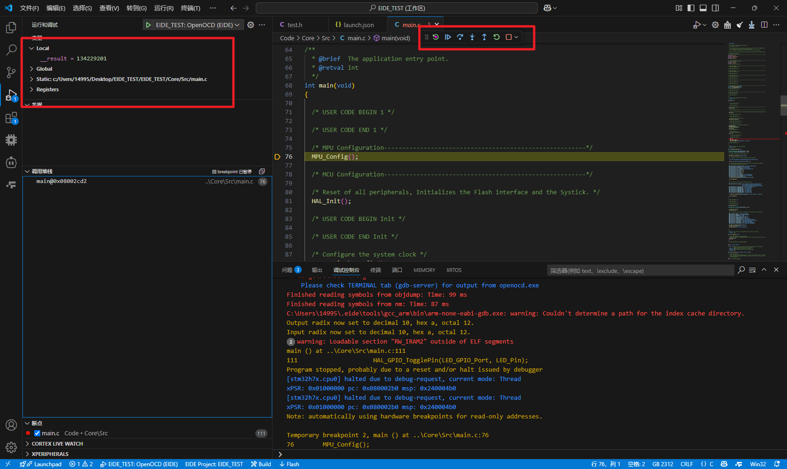Click the download-to-device icon in editor toolbar
This screenshot has width=787, height=469.
point(752,25)
